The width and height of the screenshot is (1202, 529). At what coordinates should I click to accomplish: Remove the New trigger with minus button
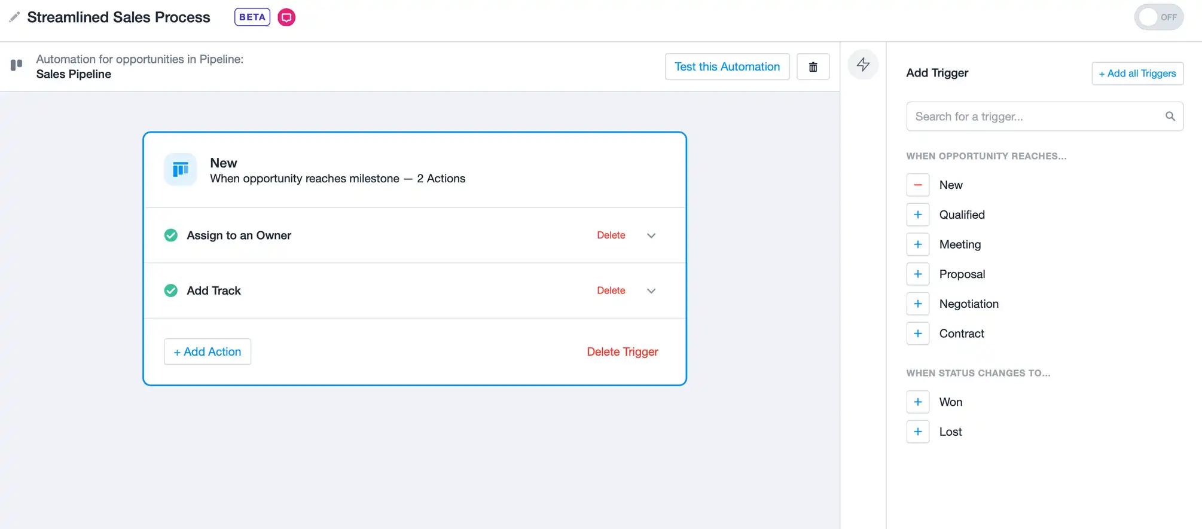coord(918,185)
